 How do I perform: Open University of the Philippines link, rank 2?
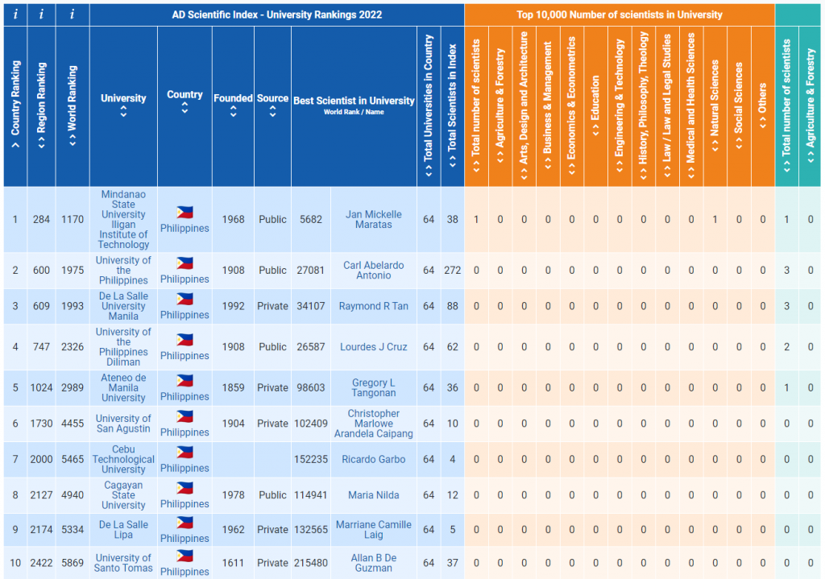123,271
